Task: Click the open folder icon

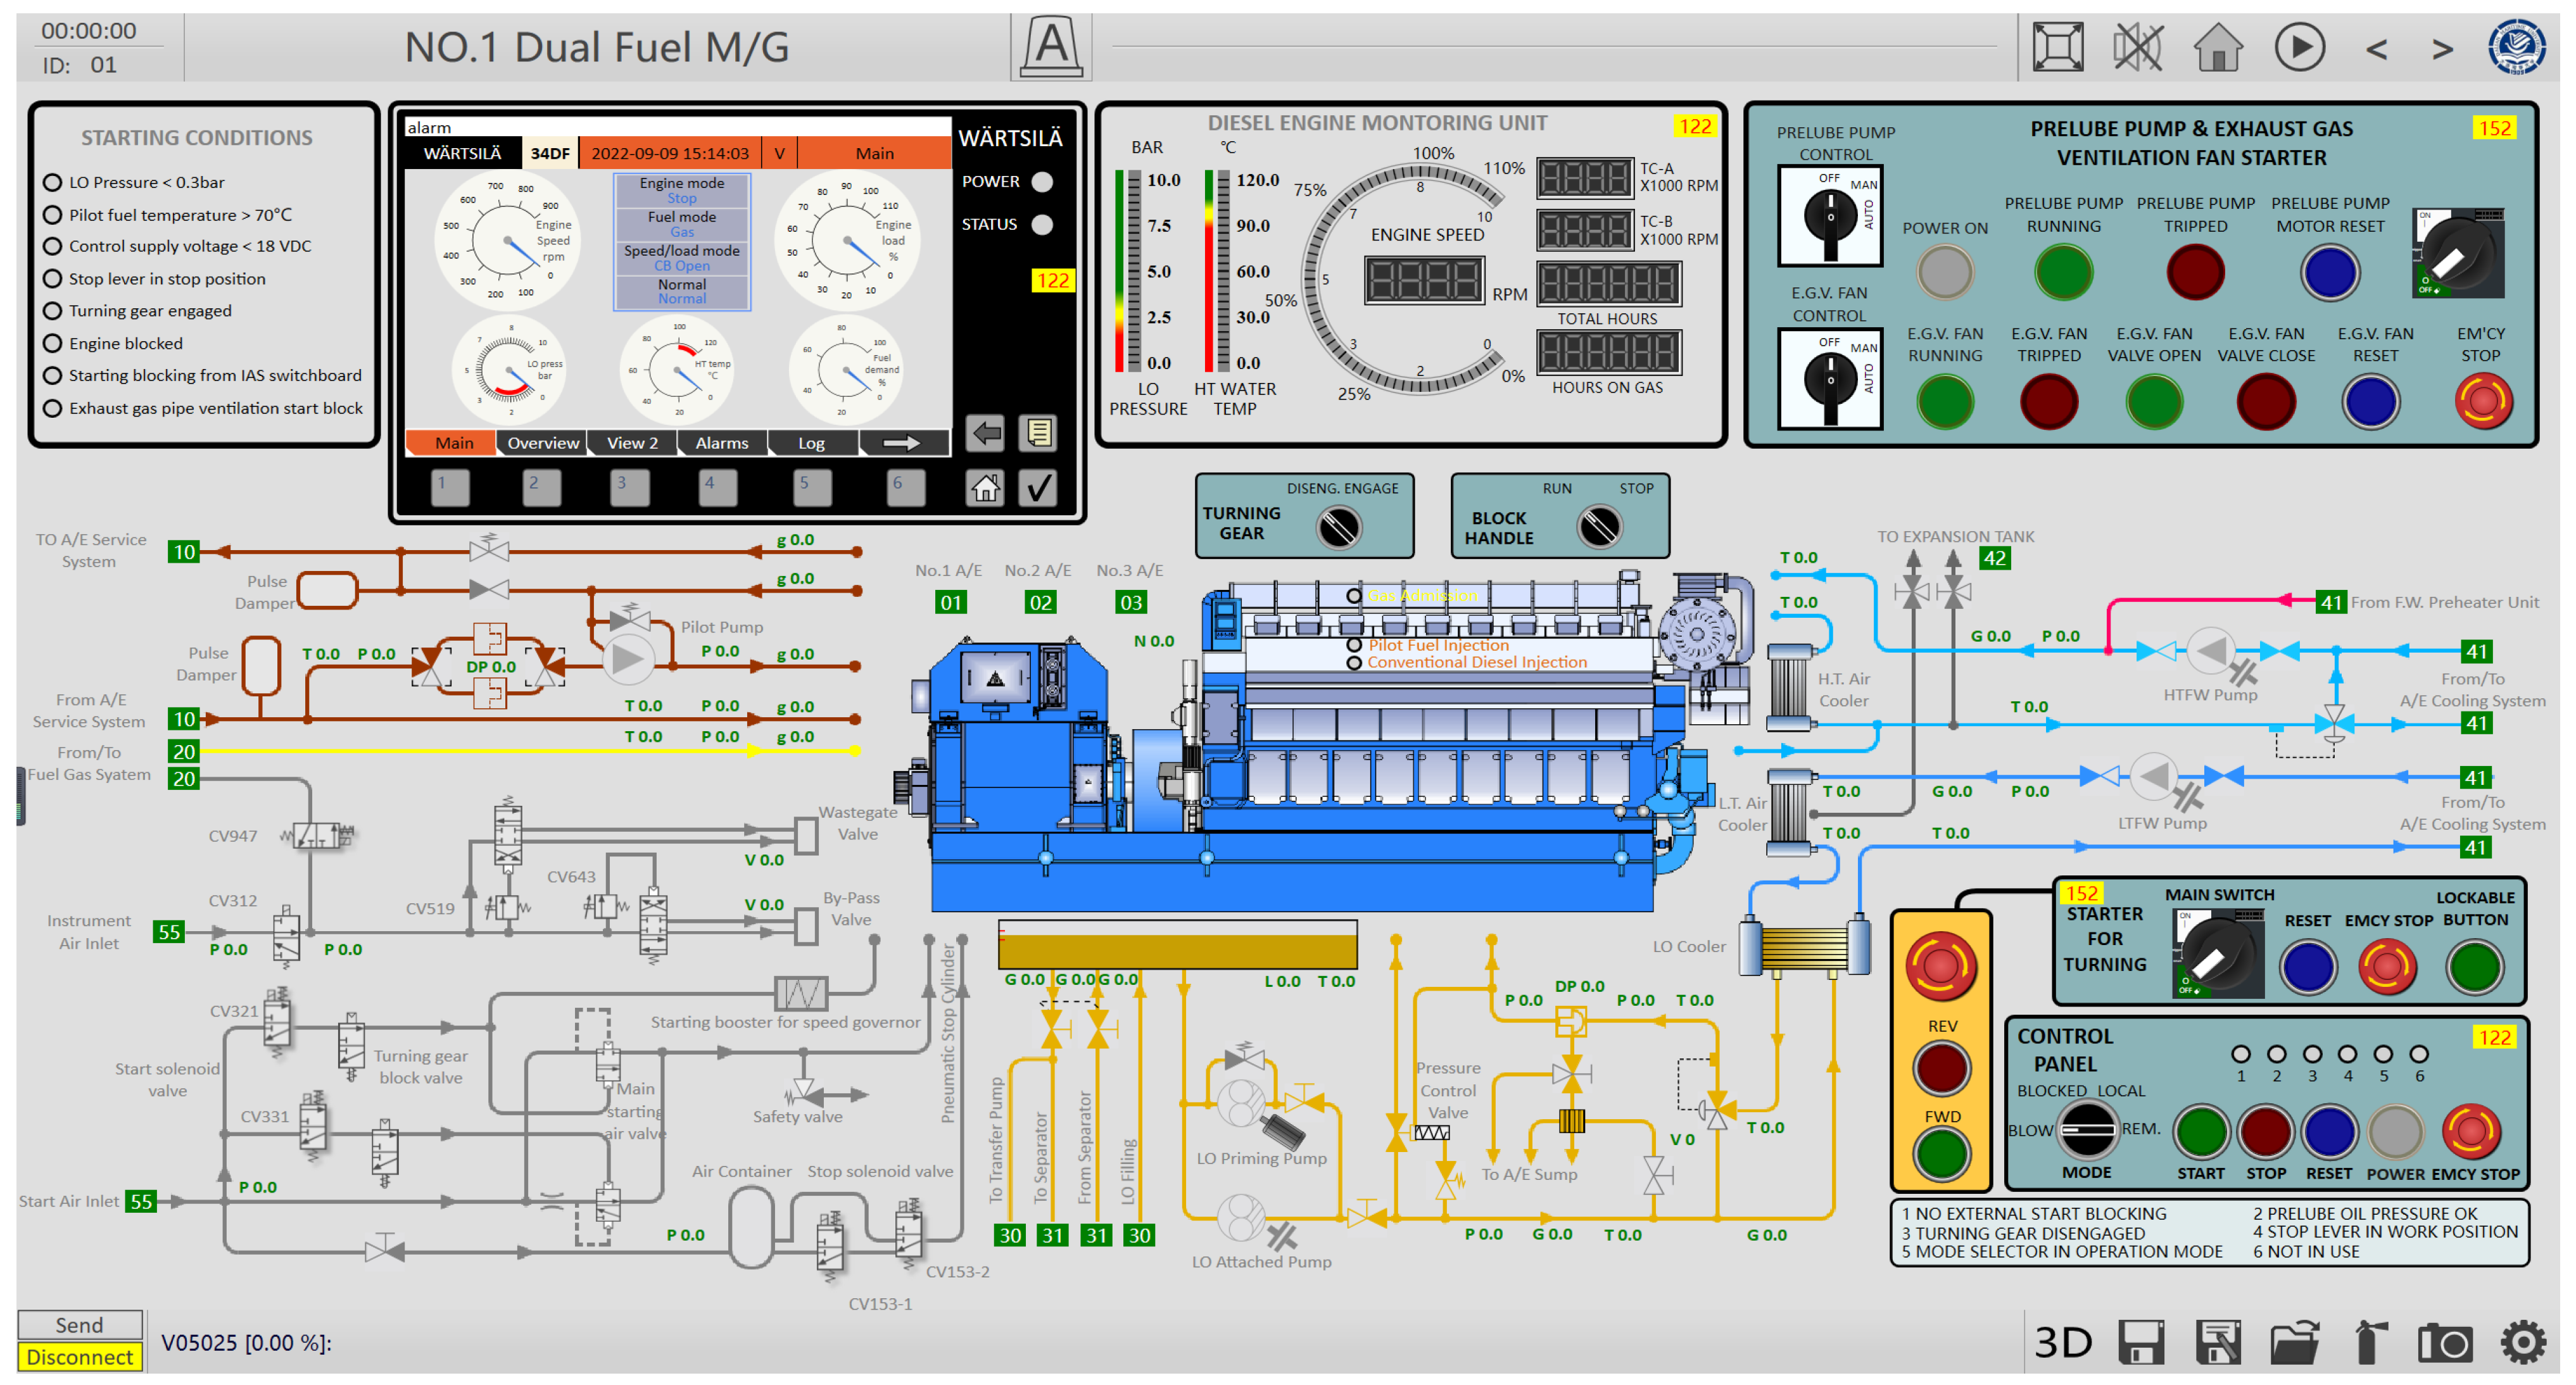Action: tap(2294, 1342)
